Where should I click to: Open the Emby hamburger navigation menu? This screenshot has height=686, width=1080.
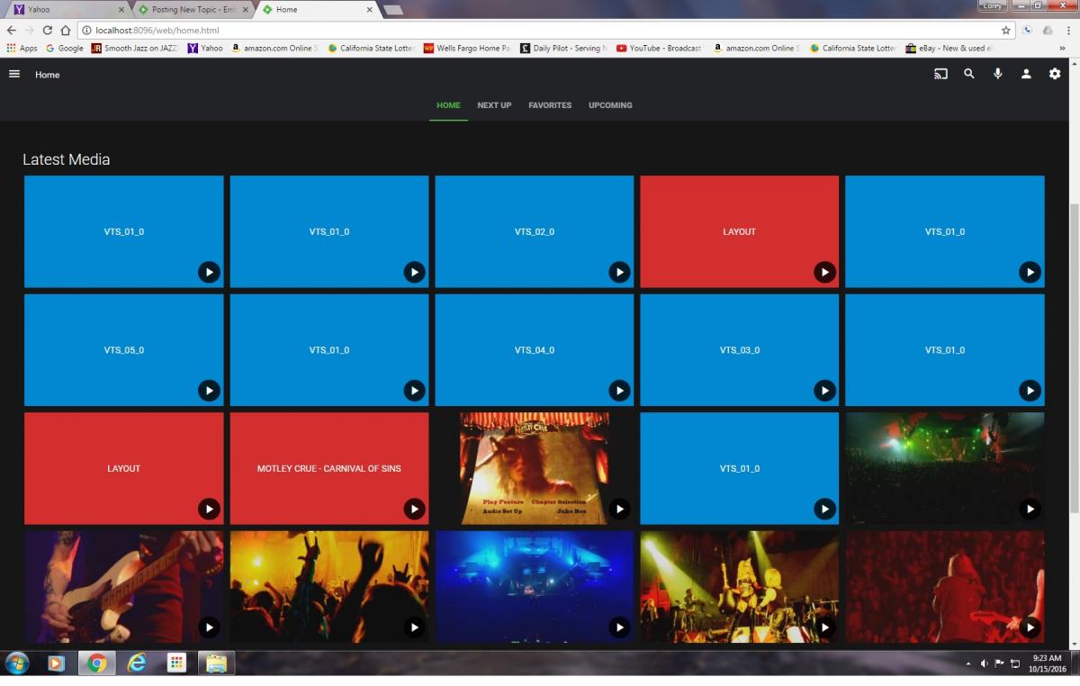click(14, 74)
